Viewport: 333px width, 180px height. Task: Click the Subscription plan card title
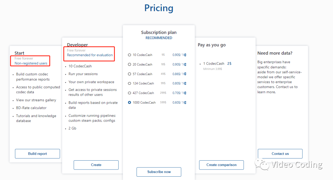tap(159, 32)
